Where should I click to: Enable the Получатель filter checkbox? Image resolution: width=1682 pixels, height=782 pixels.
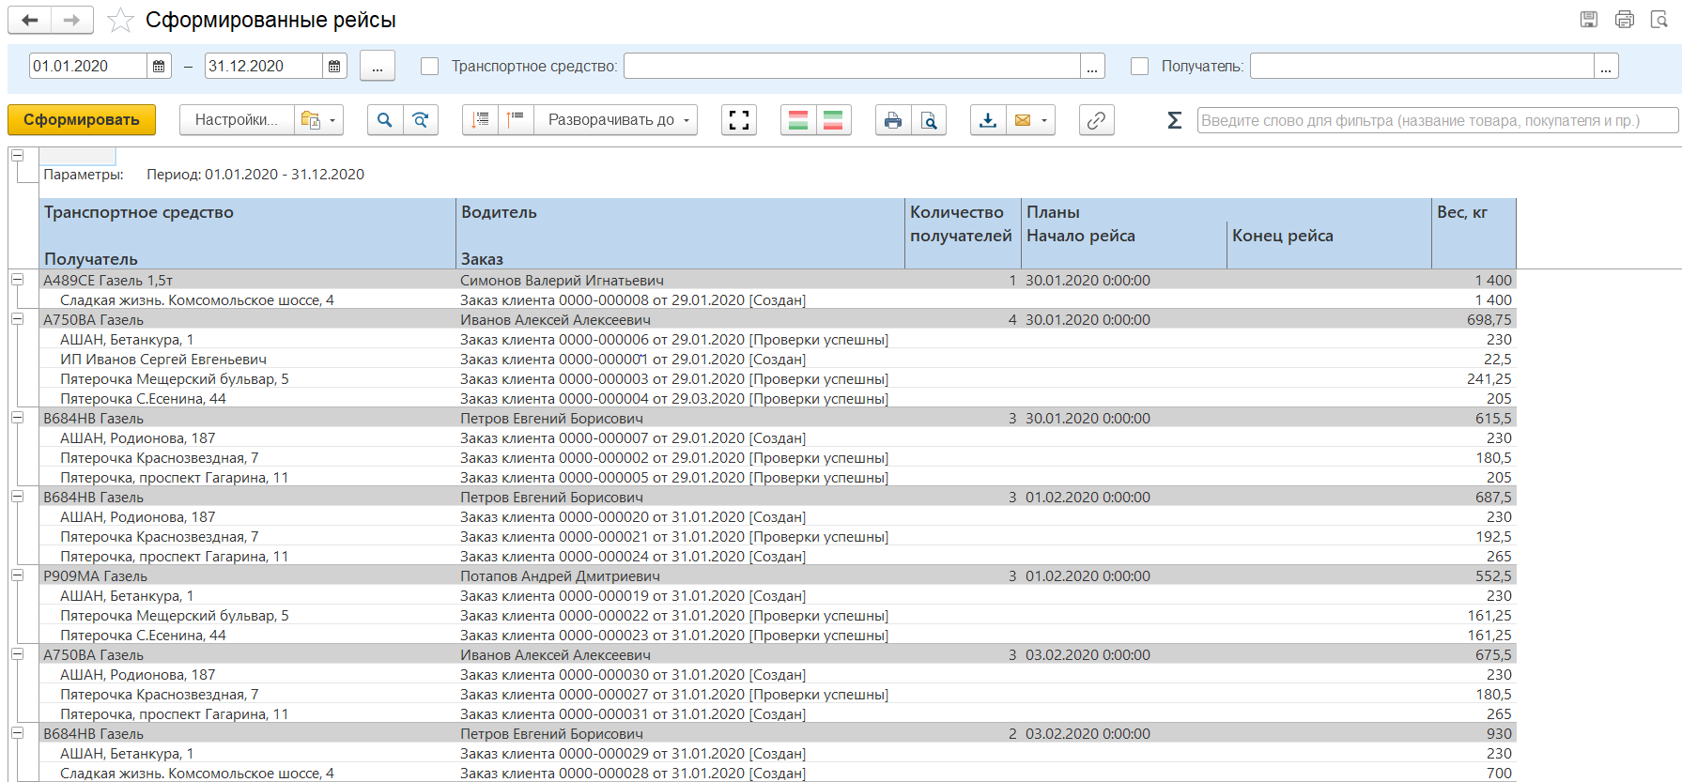(x=1140, y=67)
